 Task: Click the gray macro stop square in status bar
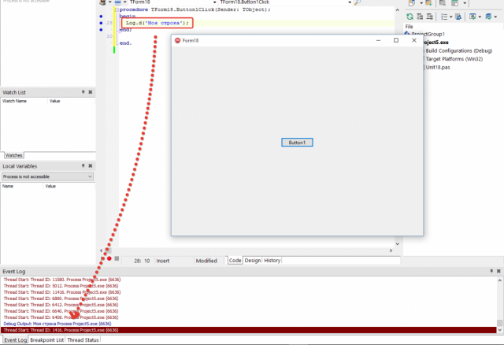(x=117, y=258)
